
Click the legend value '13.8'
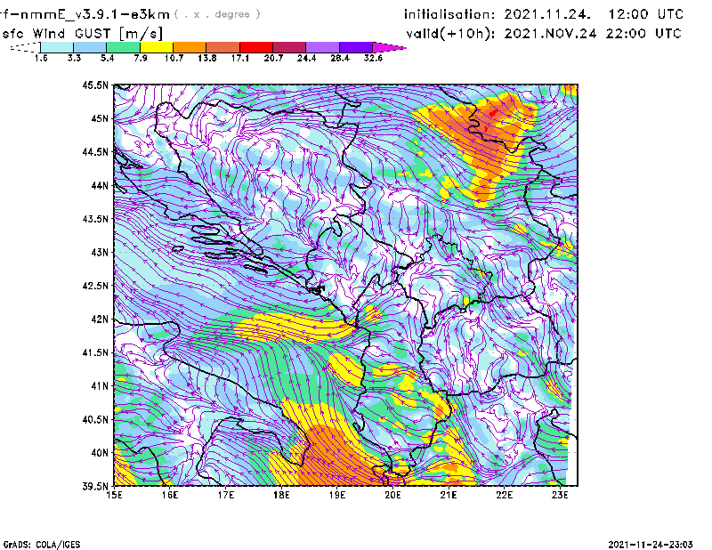click(x=207, y=58)
